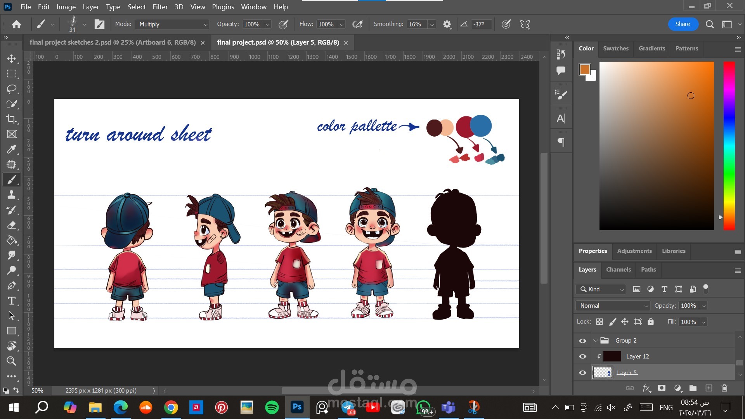
Task: Open the Filter menu
Action: [x=160, y=7]
